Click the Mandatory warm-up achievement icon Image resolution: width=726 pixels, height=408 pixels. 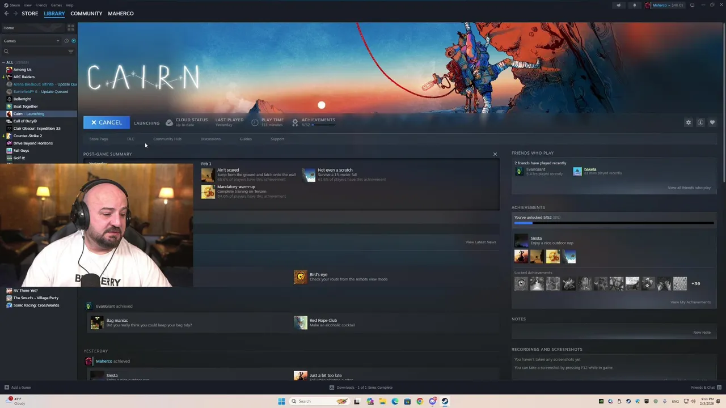pyautogui.click(x=208, y=192)
